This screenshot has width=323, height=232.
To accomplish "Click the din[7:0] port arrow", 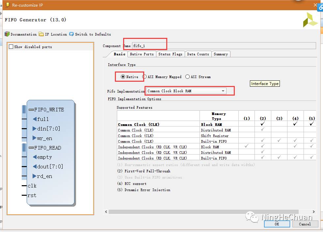I will coord(34,129).
